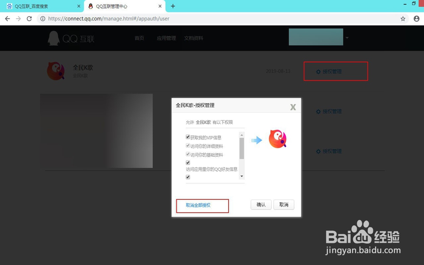Viewport: 424px width, 265px height.
Task: Minimize the browser window
Action: pyautogui.click(x=405, y=4)
